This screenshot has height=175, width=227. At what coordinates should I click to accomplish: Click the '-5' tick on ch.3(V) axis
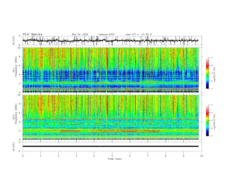coord(19,151)
